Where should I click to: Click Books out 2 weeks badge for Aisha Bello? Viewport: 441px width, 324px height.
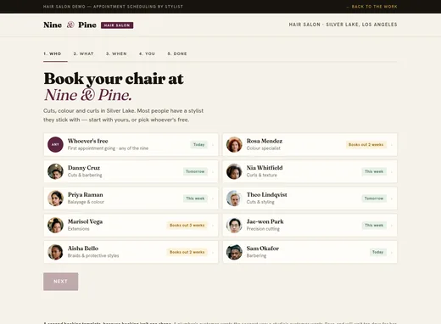tap(187, 252)
